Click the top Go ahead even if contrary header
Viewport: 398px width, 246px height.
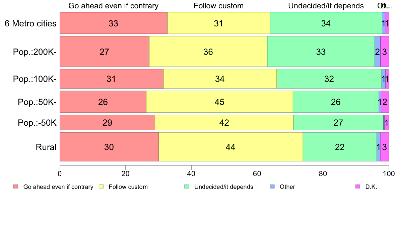(x=113, y=6)
